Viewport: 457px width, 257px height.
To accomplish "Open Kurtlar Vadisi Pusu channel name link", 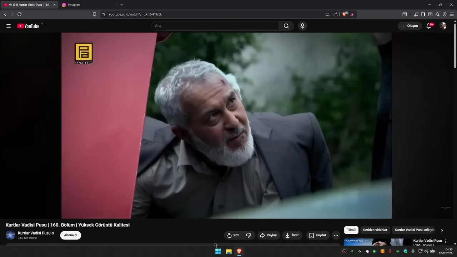I will coord(34,233).
